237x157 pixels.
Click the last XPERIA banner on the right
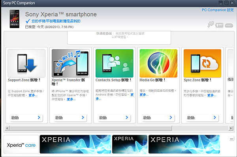(x=184, y=144)
